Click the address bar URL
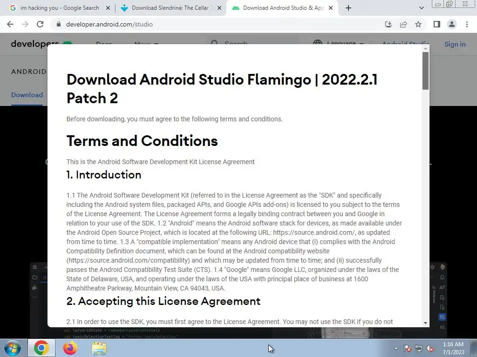 pos(109,24)
